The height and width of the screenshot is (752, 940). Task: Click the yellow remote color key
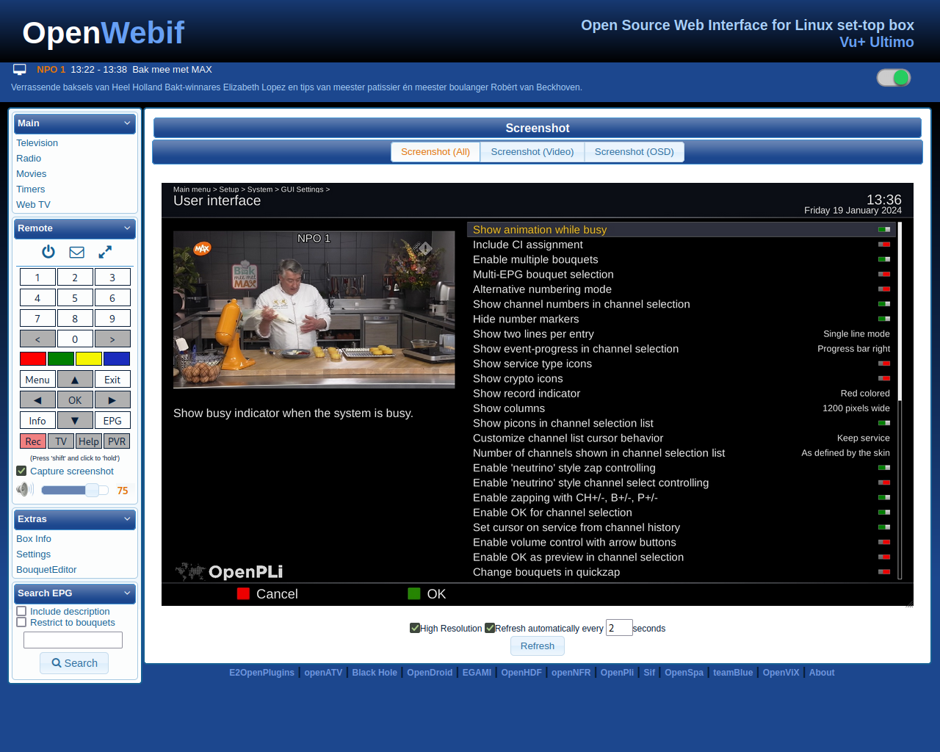point(89,358)
